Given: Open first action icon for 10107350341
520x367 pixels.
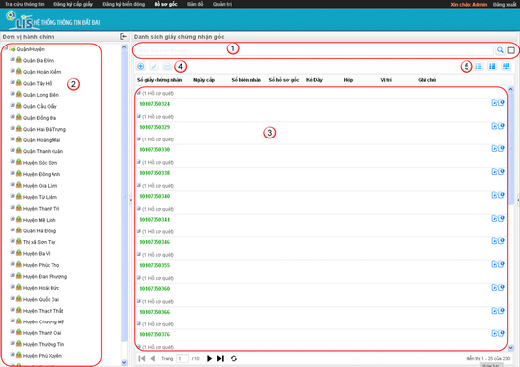Looking at the screenshot, I should pos(494,218).
